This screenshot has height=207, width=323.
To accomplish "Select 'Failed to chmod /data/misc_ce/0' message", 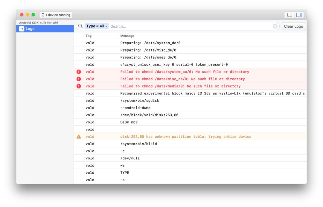I will pyautogui.click(x=182, y=79).
